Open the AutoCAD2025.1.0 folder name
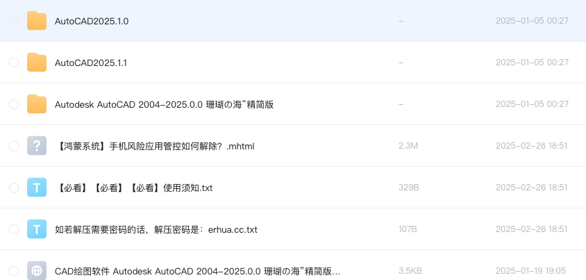Viewport: 586px width, 280px height. tap(92, 22)
